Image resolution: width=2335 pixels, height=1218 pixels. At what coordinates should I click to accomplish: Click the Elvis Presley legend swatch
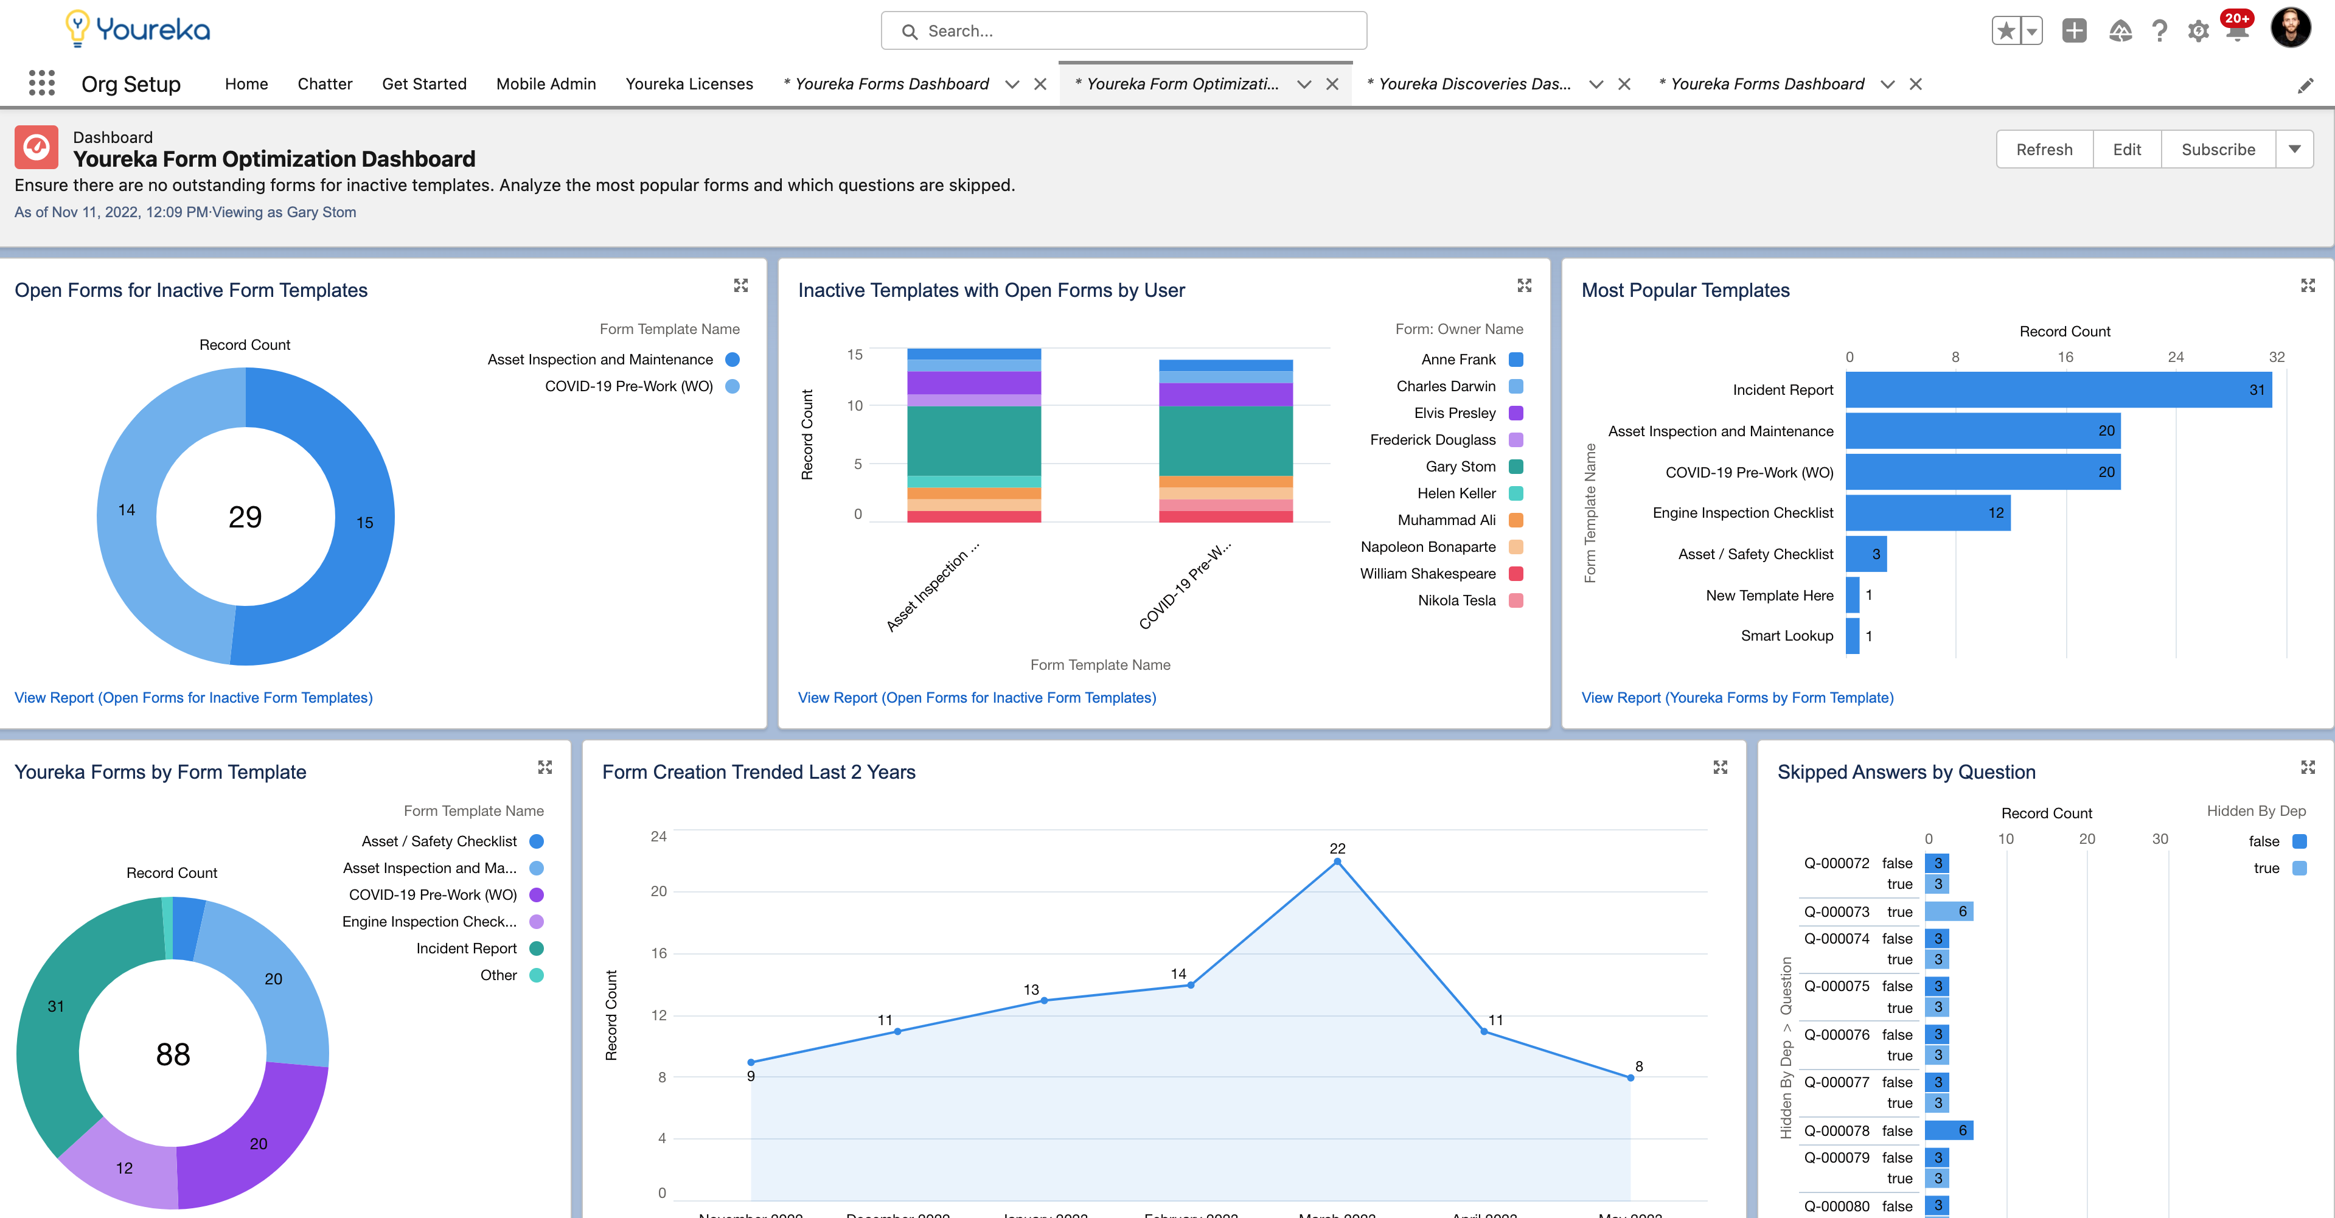tap(1515, 413)
